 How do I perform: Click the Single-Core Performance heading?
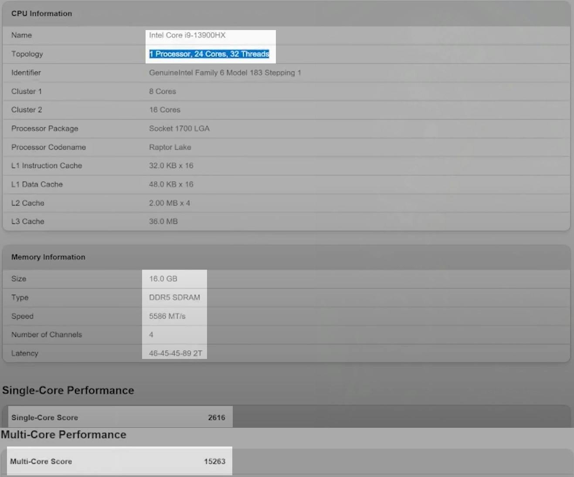tap(68, 390)
